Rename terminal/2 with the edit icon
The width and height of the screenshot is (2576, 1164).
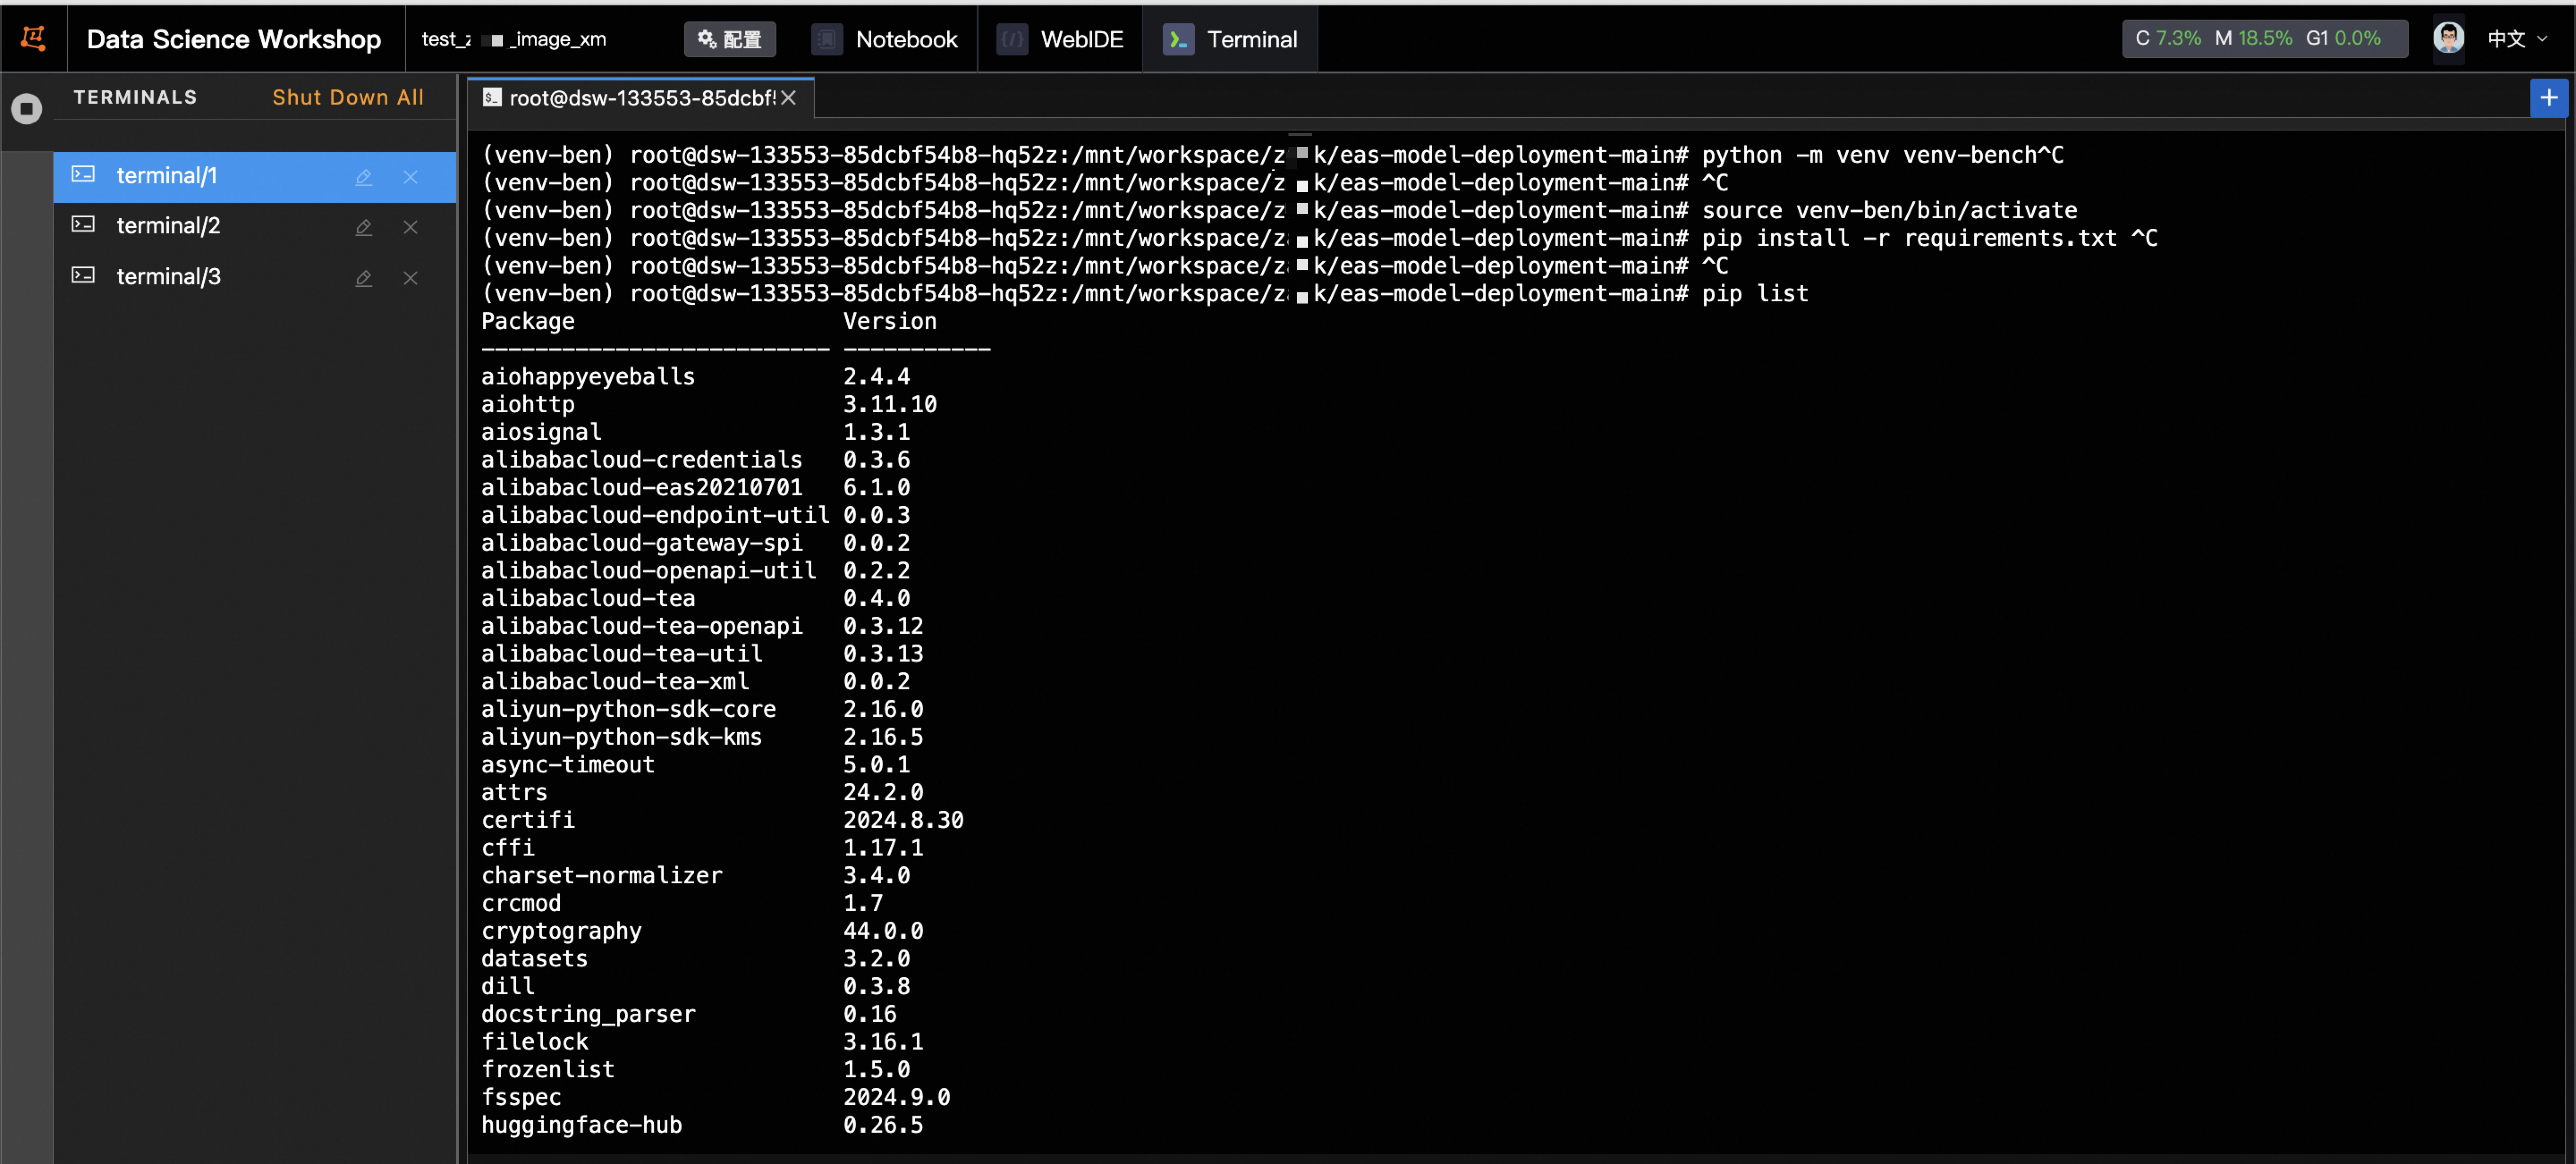point(364,228)
